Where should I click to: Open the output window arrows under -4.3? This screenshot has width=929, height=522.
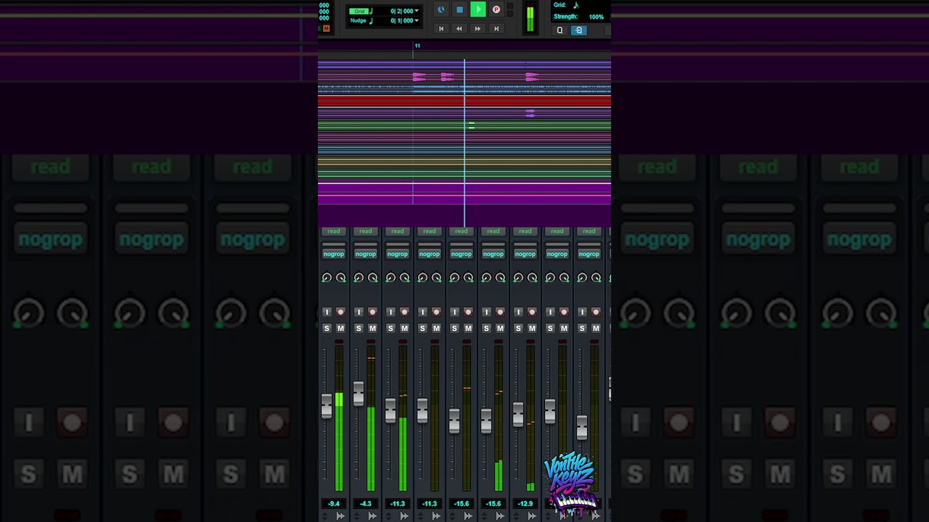click(x=372, y=516)
